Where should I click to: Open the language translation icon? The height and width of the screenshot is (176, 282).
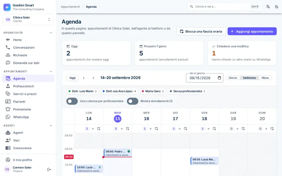[x=268, y=7]
